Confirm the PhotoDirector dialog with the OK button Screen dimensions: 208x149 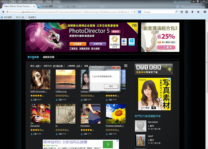(111, 86)
